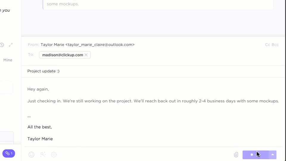Add Cc recipients

(x=268, y=45)
